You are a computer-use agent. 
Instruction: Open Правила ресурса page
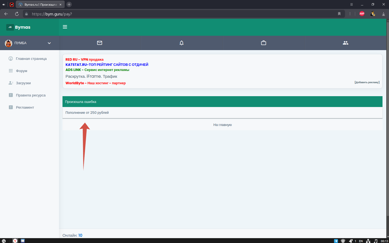click(31, 95)
